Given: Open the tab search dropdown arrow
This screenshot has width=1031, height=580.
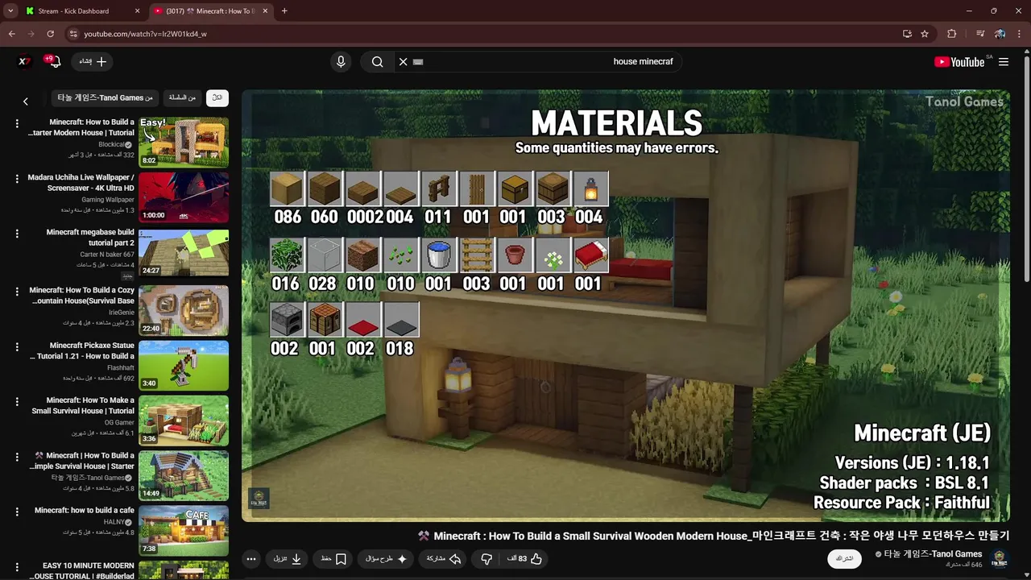Looking at the screenshot, I should click(10, 11).
